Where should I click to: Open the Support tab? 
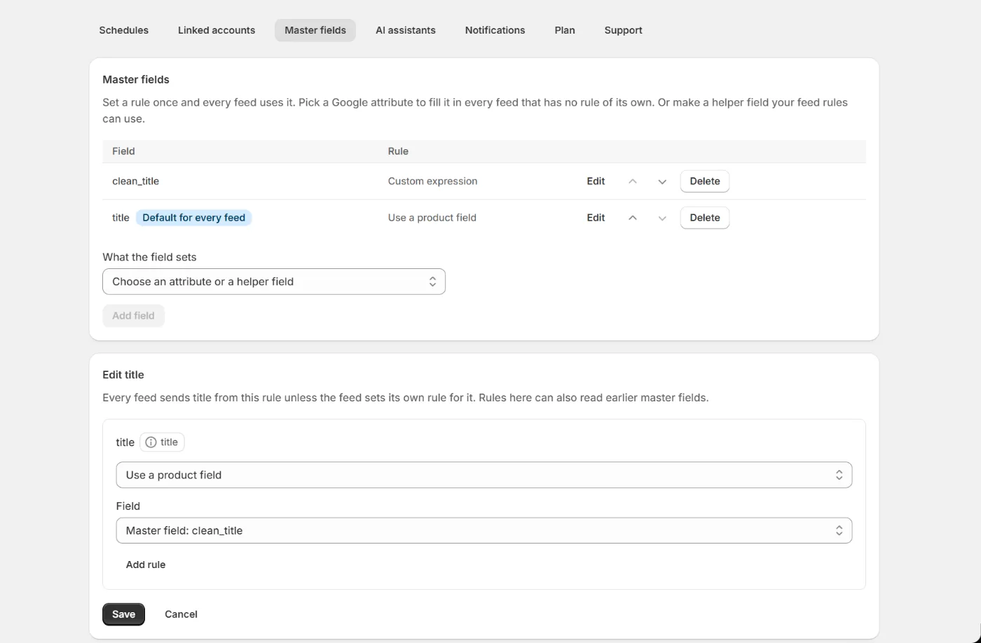pyautogui.click(x=623, y=30)
